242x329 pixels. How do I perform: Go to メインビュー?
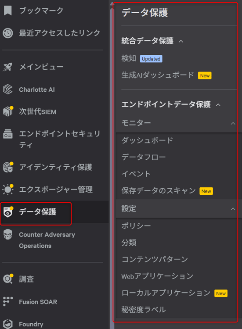pyautogui.click(x=41, y=67)
